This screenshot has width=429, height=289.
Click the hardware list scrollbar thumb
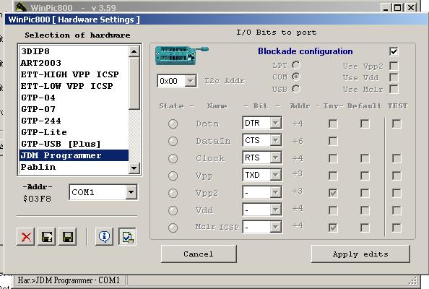(x=134, y=83)
